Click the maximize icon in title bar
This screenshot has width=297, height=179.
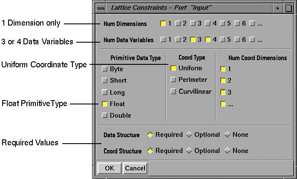[x=288, y=8]
